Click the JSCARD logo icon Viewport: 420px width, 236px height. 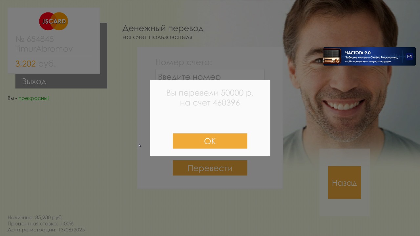tap(53, 21)
